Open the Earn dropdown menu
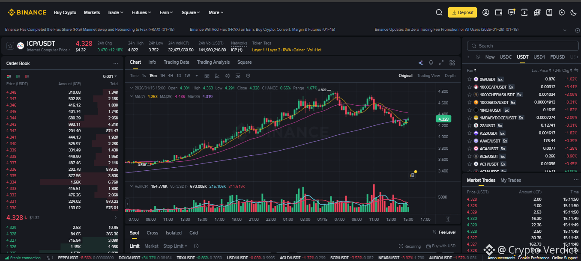Screen dimensions: 581x261 point(166,12)
